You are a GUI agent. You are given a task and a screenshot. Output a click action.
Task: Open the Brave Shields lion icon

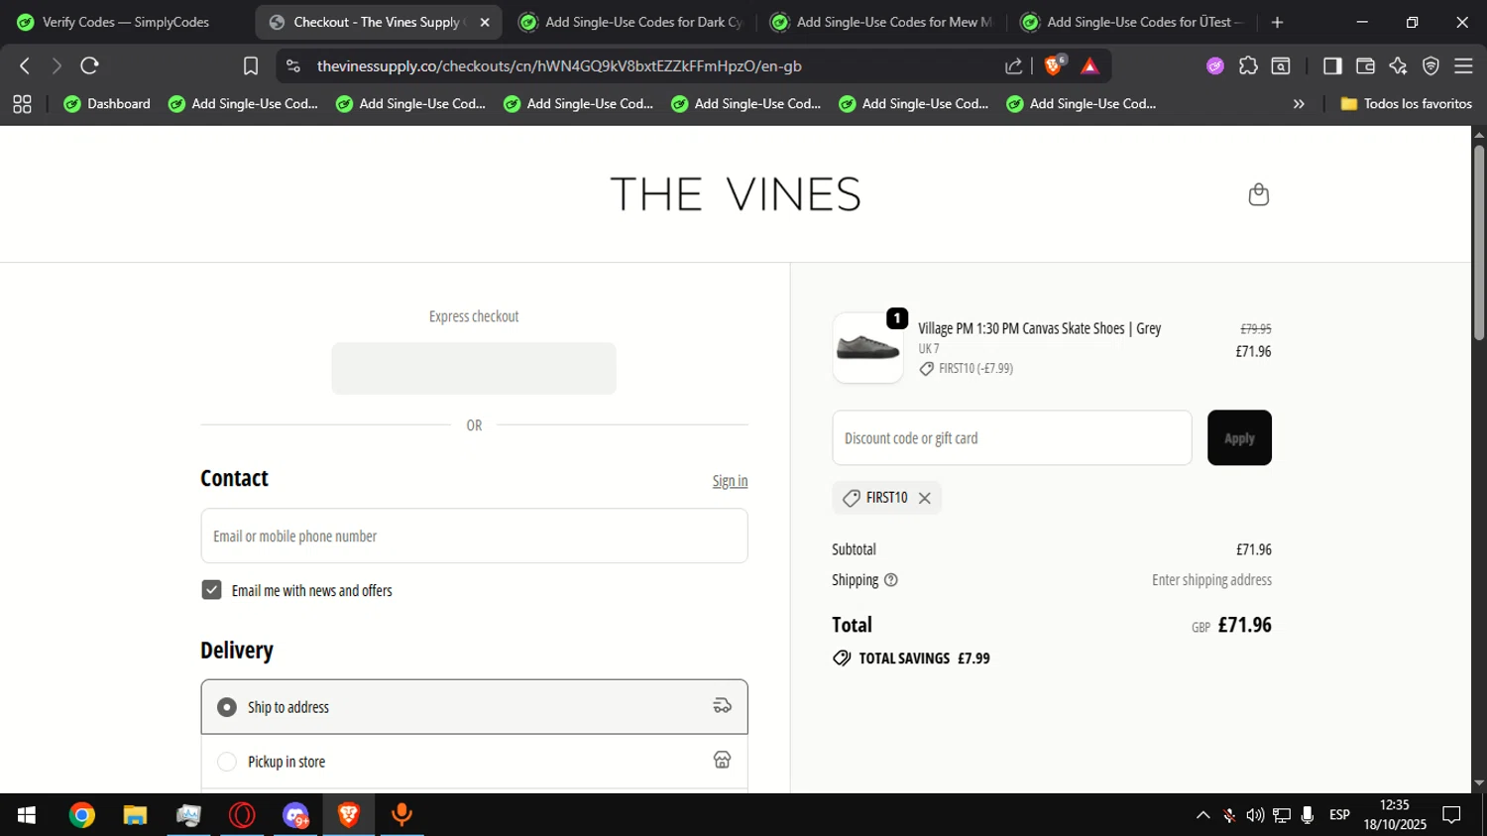1054,65
